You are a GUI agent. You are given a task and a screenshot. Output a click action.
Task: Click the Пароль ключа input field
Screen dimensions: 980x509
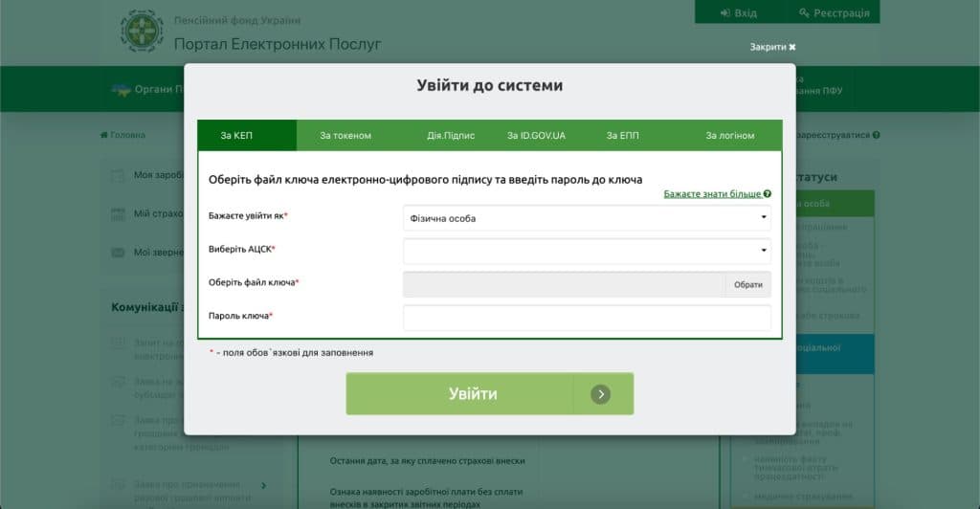(586, 317)
